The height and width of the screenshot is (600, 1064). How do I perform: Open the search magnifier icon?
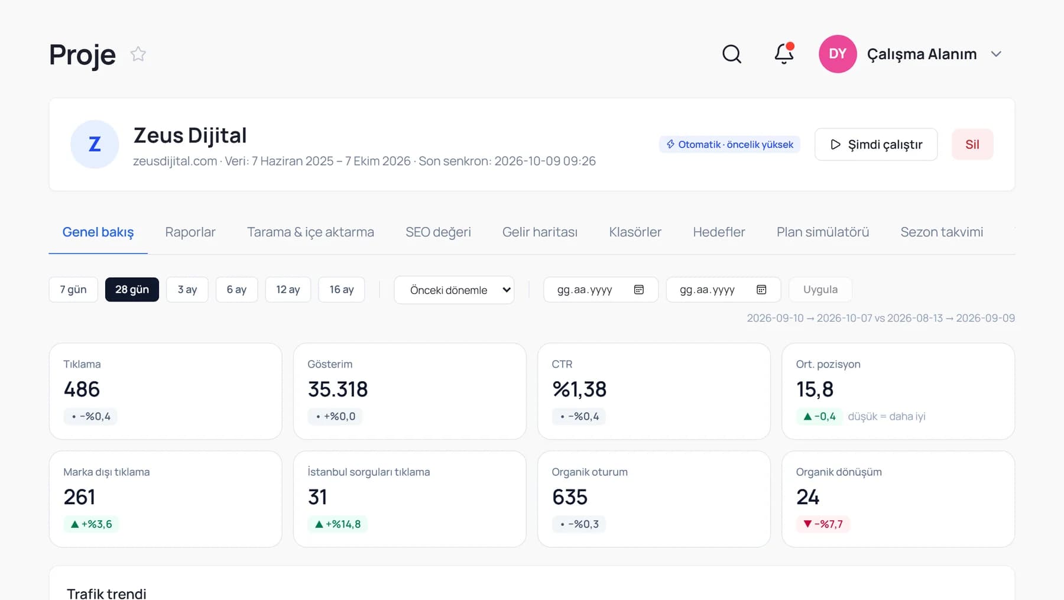[x=732, y=54]
